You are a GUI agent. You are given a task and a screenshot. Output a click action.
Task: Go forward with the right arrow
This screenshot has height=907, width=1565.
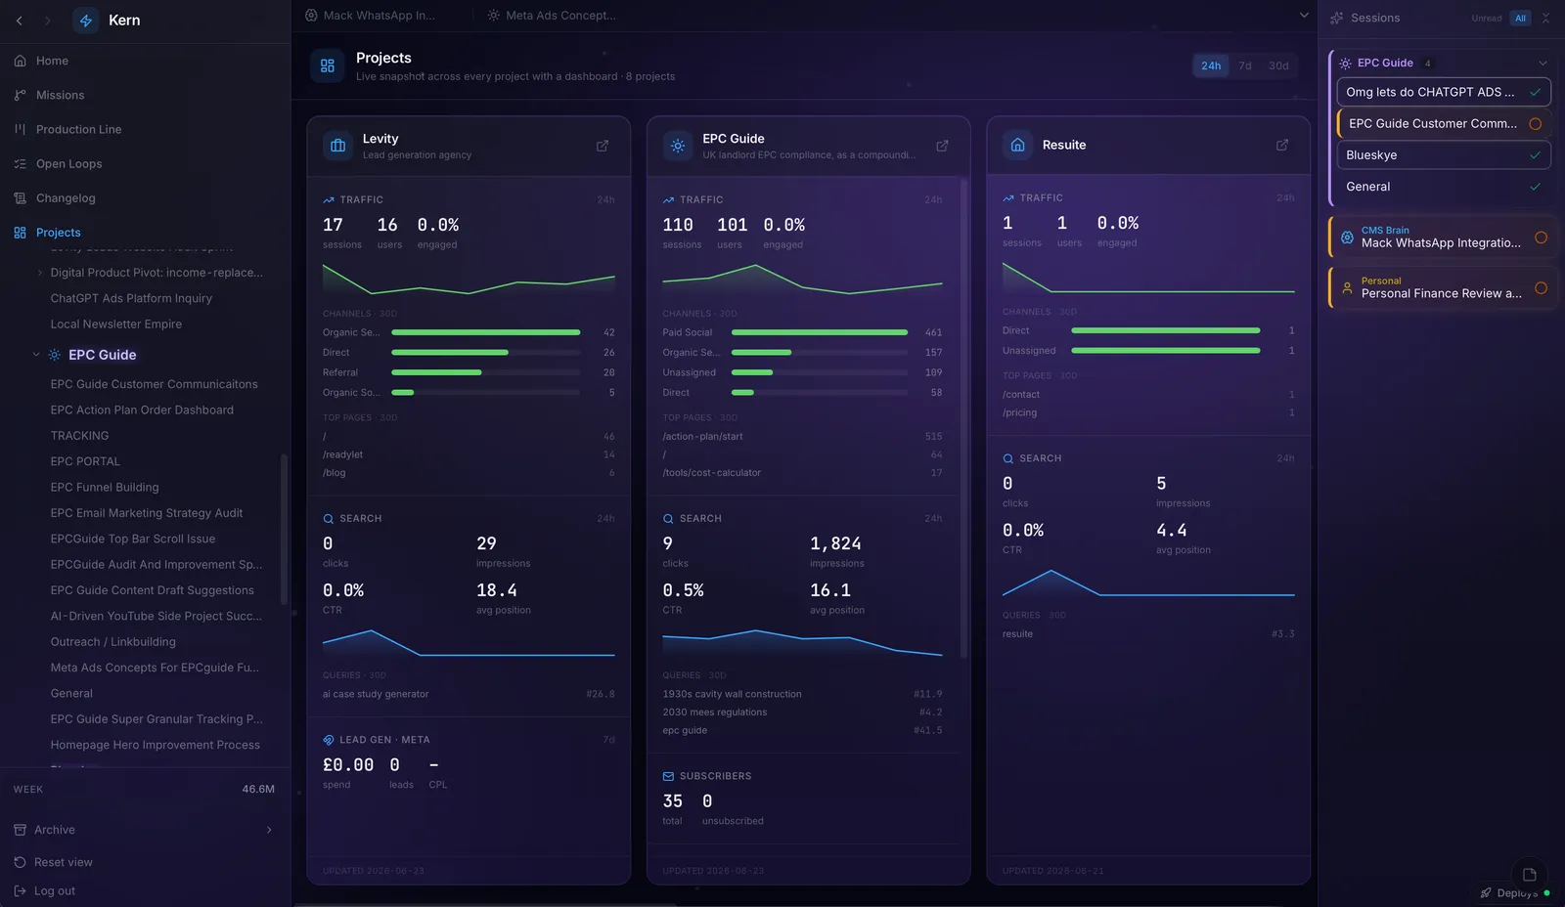pyautogui.click(x=47, y=21)
